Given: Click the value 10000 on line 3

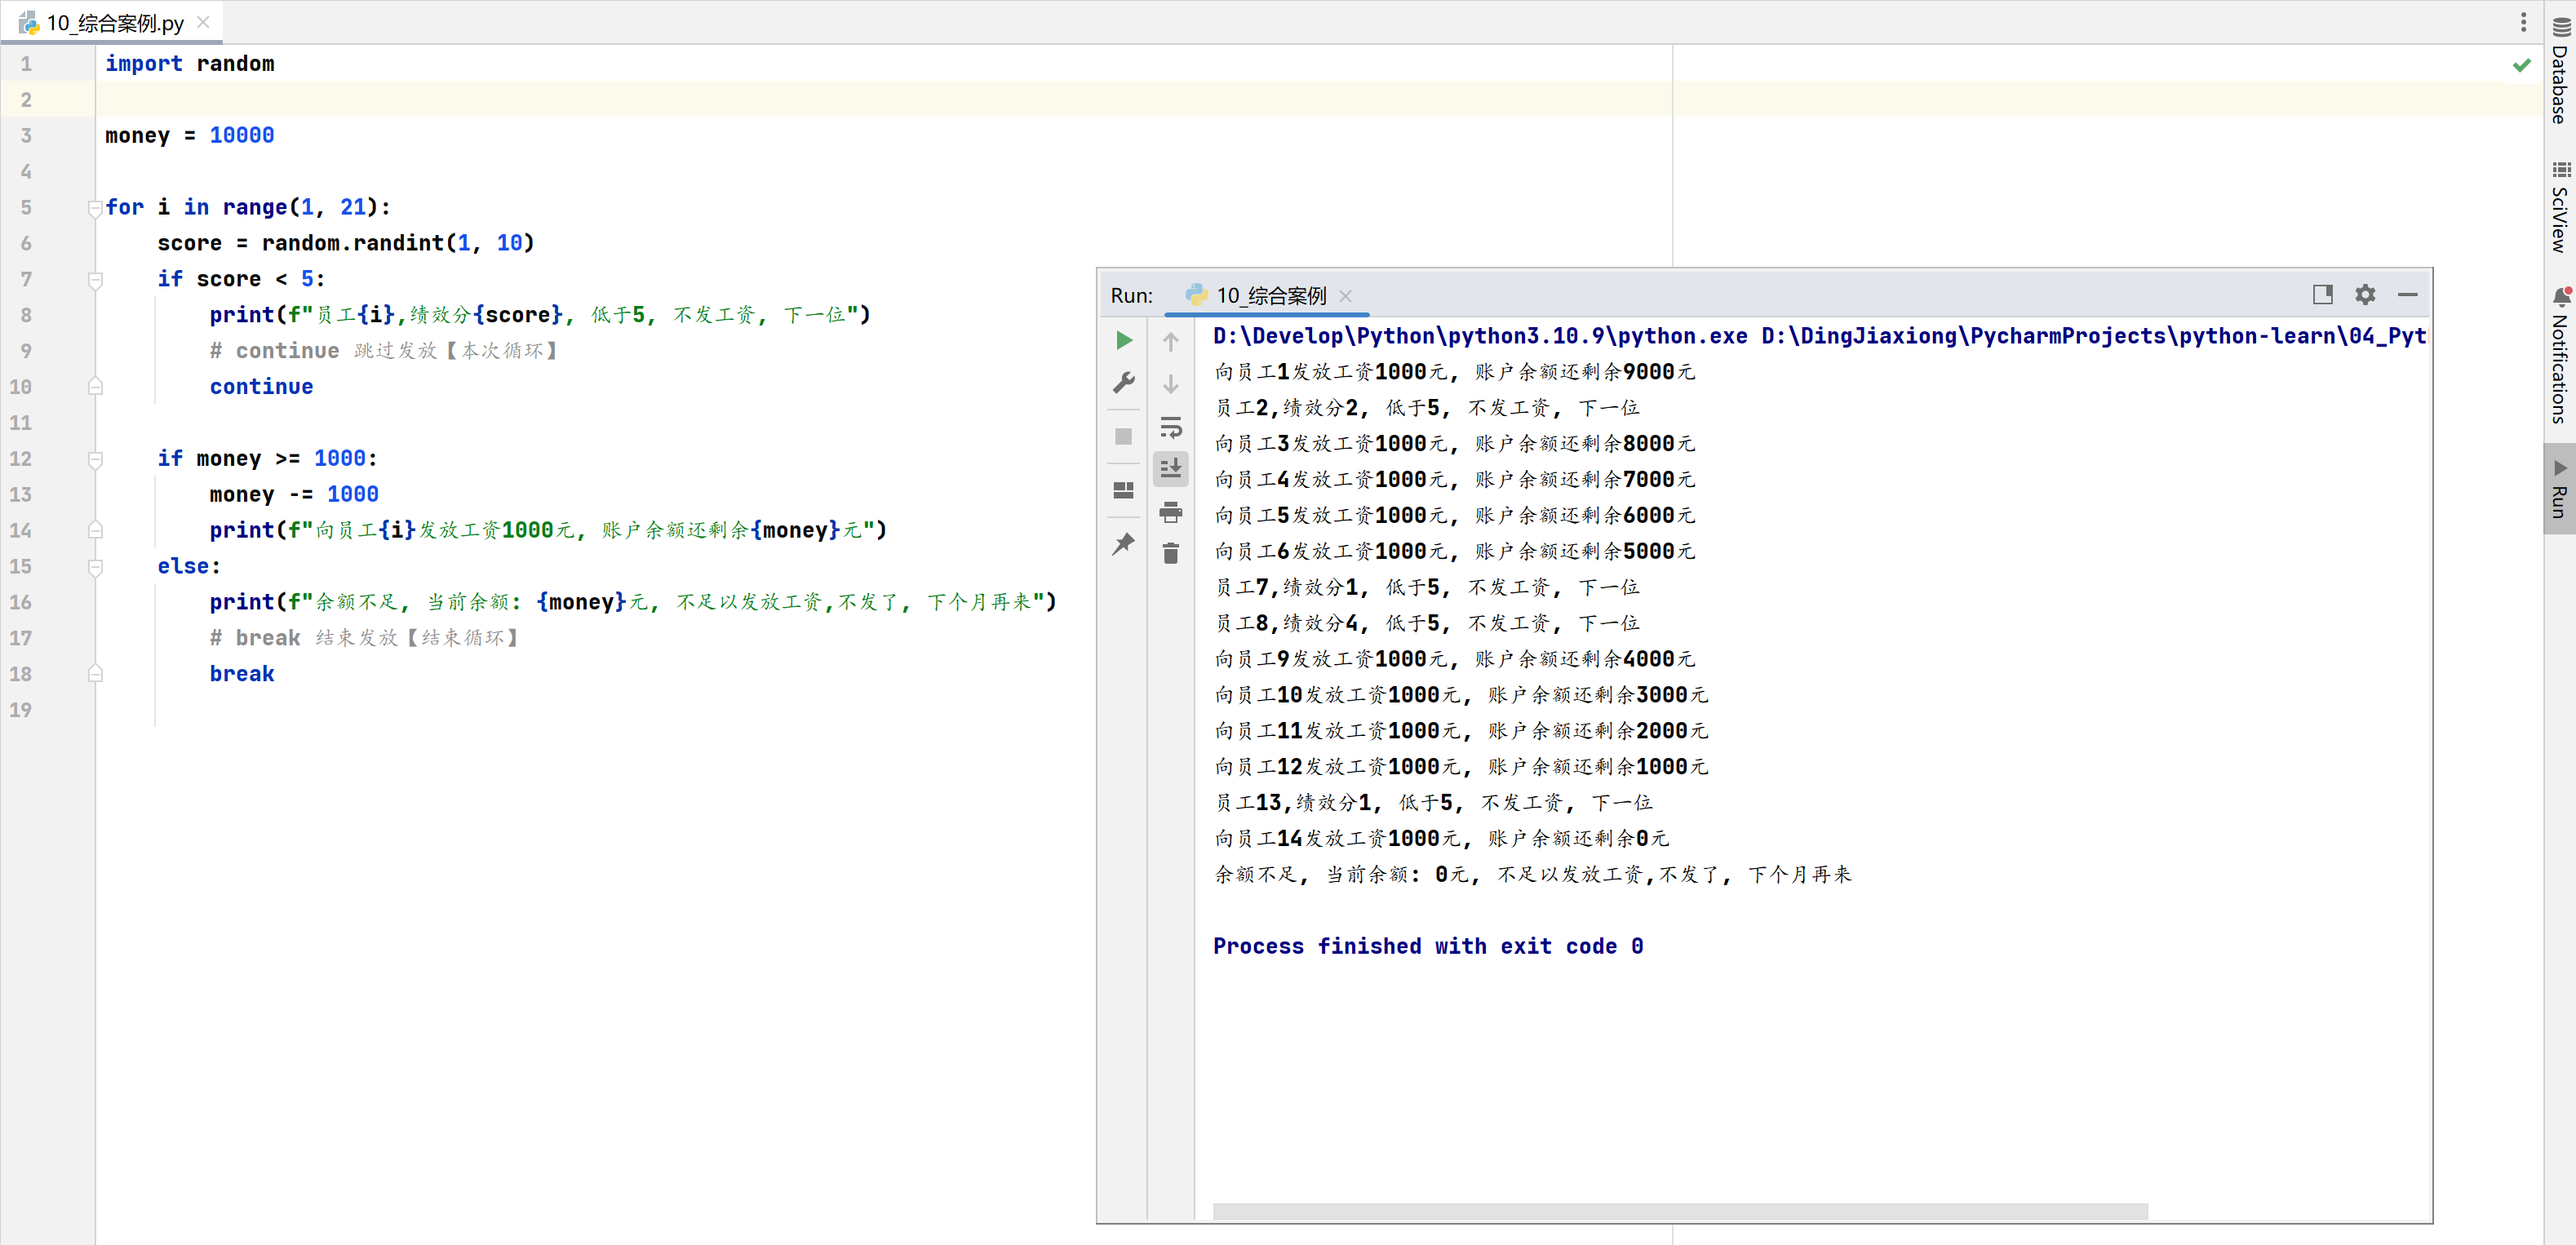Looking at the screenshot, I should pyautogui.click(x=242, y=135).
